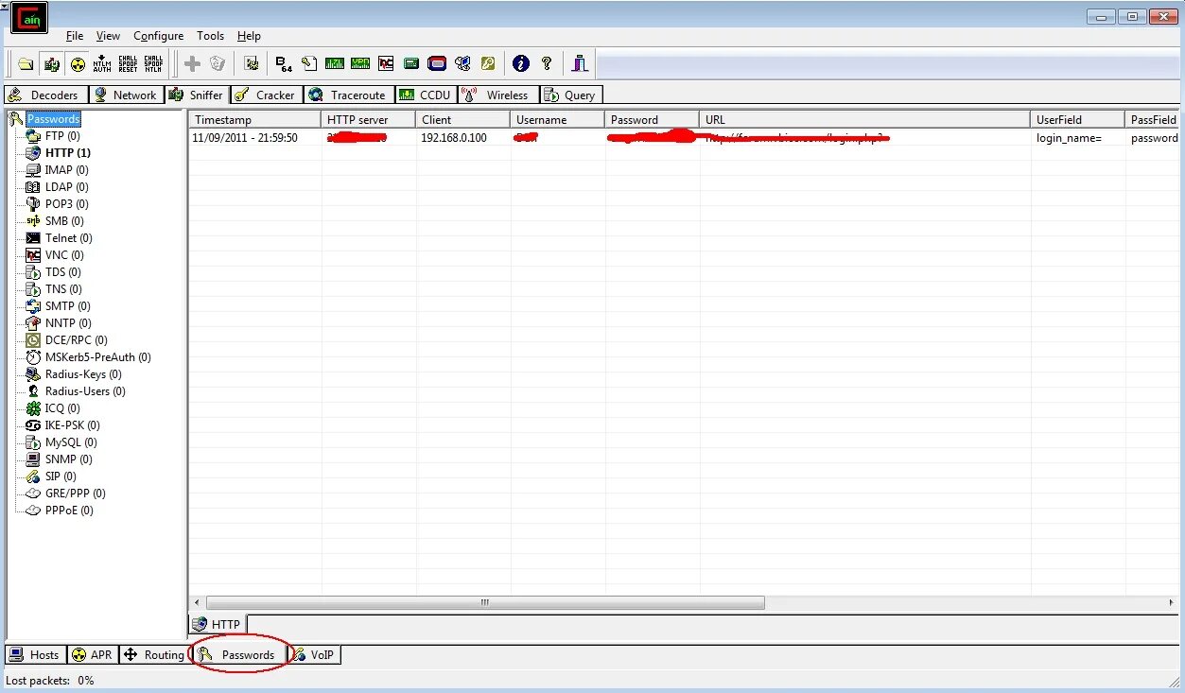Select IMAP (0) in the tree
Screen dimensions: 1185x693
[x=67, y=170]
